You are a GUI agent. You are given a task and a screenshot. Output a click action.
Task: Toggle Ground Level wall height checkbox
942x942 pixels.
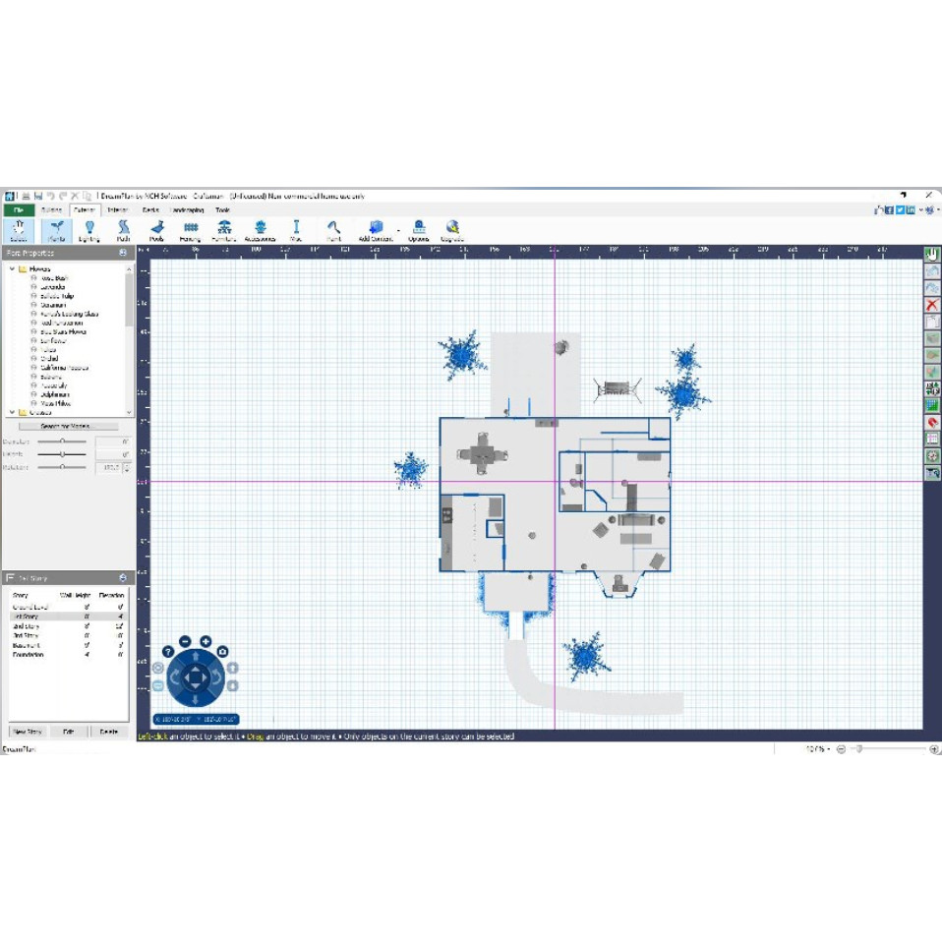[x=88, y=607]
